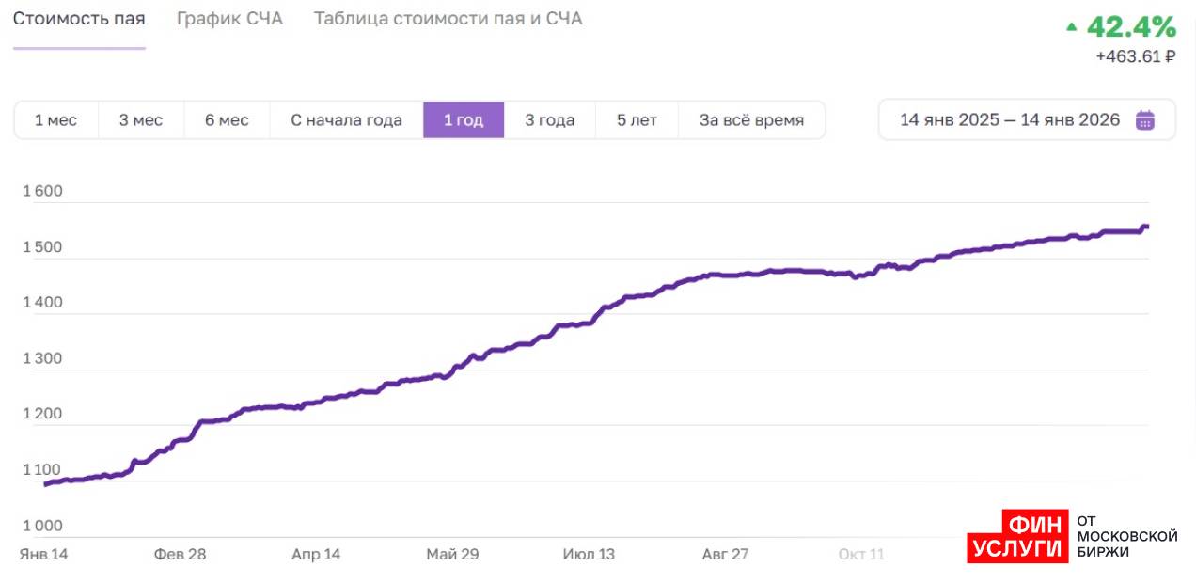Click the Июл 13 axis label
The image size is (1196, 583).
(589, 555)
